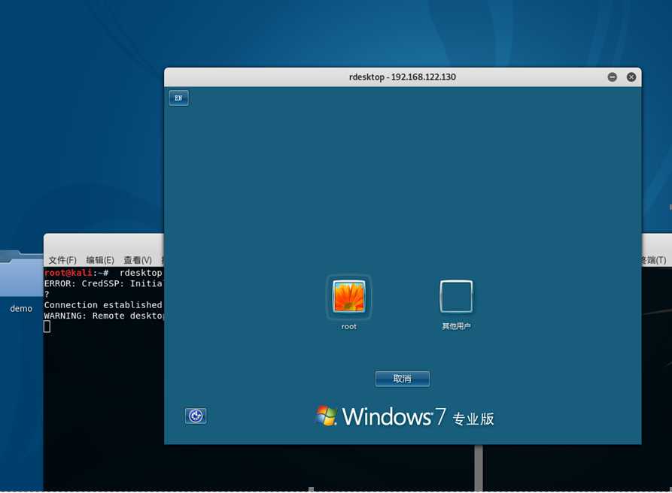Open the terminal 文件(F) menu

[x=62, y=260]
